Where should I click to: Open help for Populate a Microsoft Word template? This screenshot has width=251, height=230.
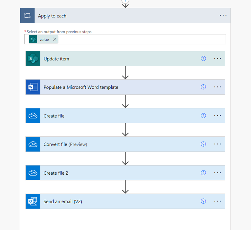point(203,87)
